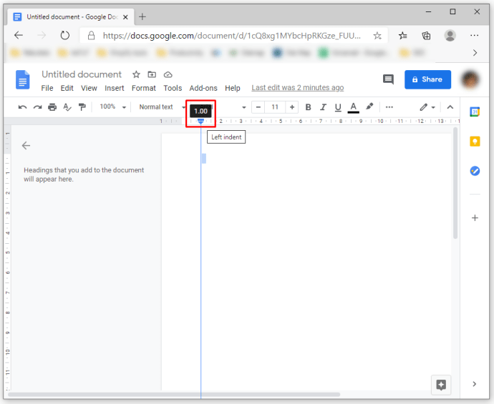This screenshot has width=494, height=404.
Task: Close the Untitled document browser tab
Action: point(125,17)
